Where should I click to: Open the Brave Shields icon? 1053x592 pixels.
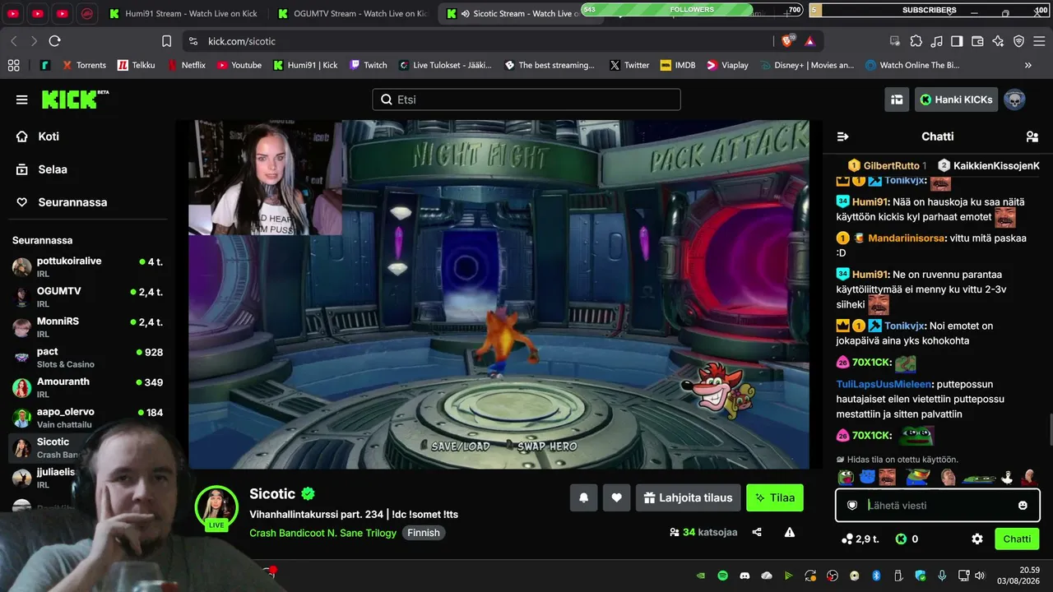(x=788, y=40)
